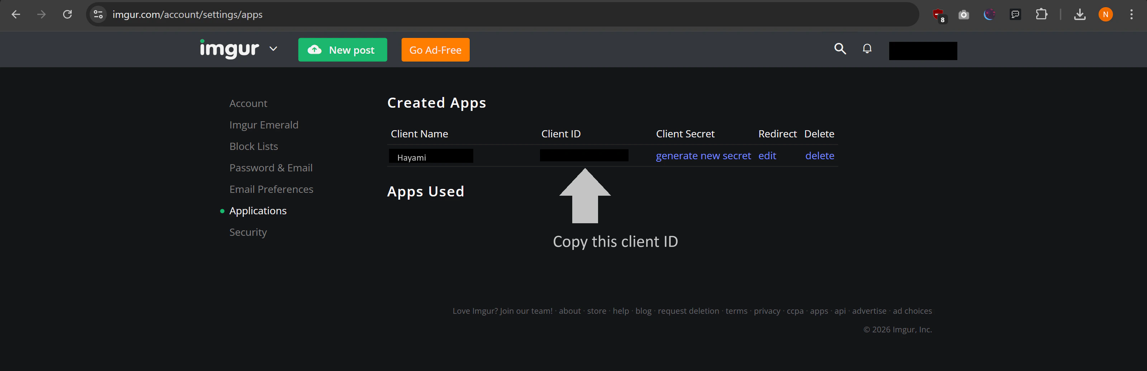Open the apps footer link
The width and height of the screenshot is (1147, 371).
(x=819, y=311)
